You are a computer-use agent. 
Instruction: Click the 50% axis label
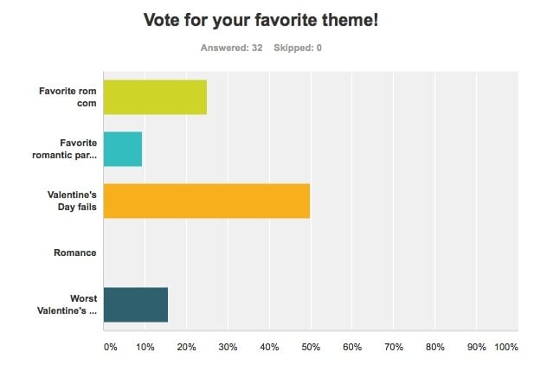tap(311, 347)
